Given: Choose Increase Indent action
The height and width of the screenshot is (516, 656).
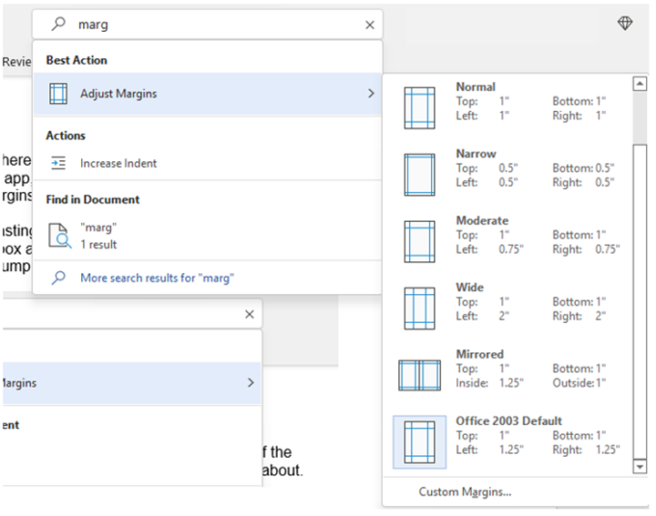Looking at the screenshot, I should click(118, 164).
